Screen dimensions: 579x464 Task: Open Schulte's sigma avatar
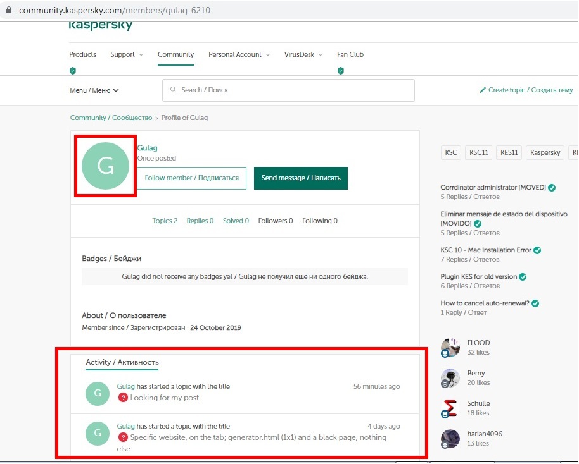tap(450, 408)
